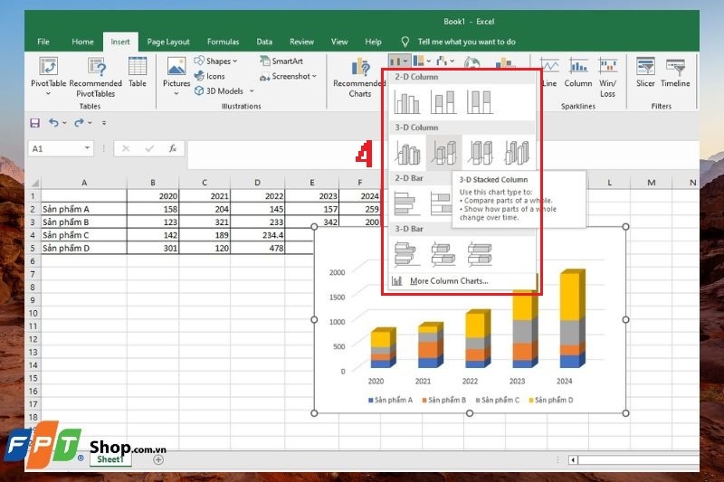Insert a SmartArt graphic
The height and width of the screenshot is (482, 724).
(x=281, y=61)
